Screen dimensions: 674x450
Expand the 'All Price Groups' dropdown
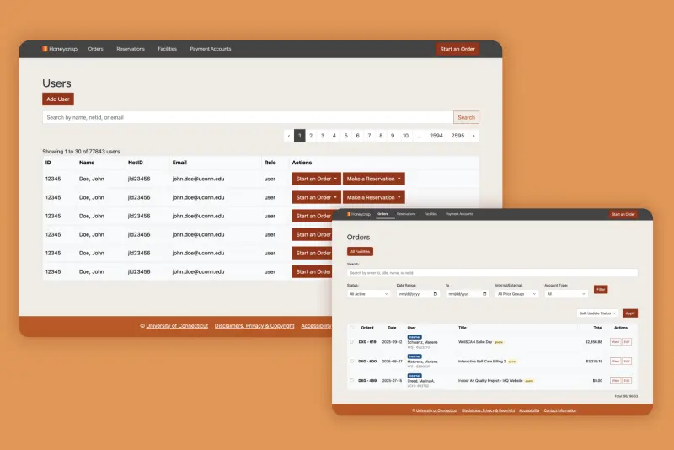[x=516, y=294]
